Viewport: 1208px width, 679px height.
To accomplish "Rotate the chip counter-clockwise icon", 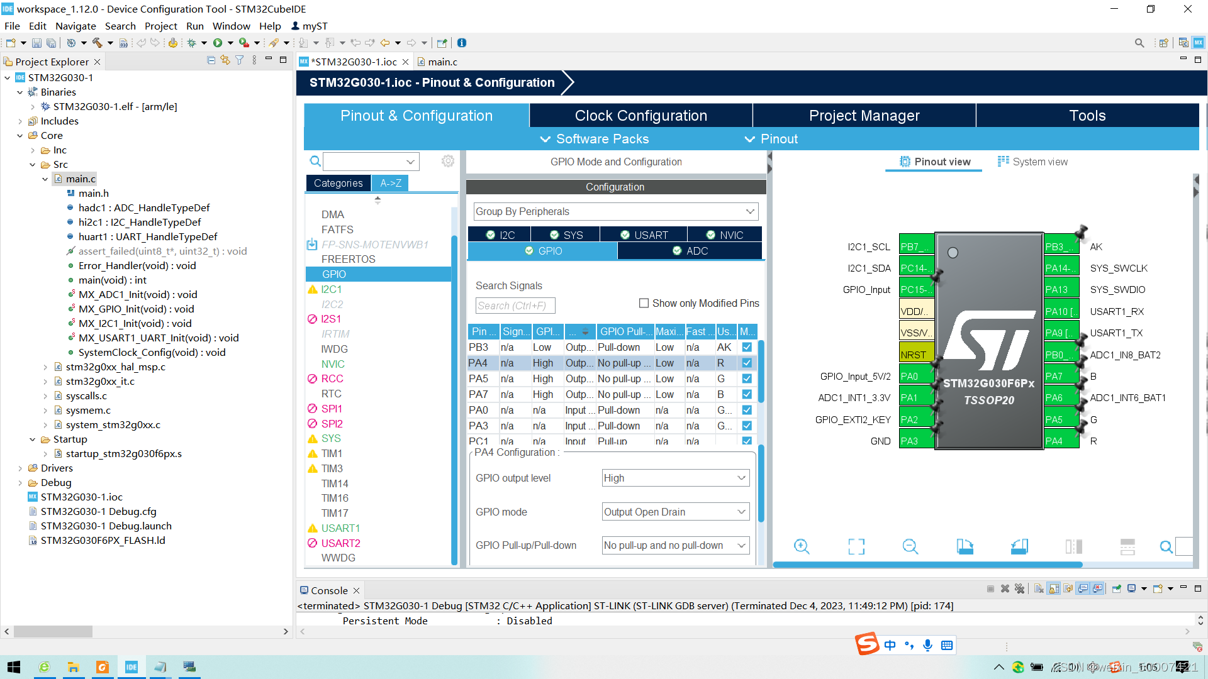I will coord(1019,546).
